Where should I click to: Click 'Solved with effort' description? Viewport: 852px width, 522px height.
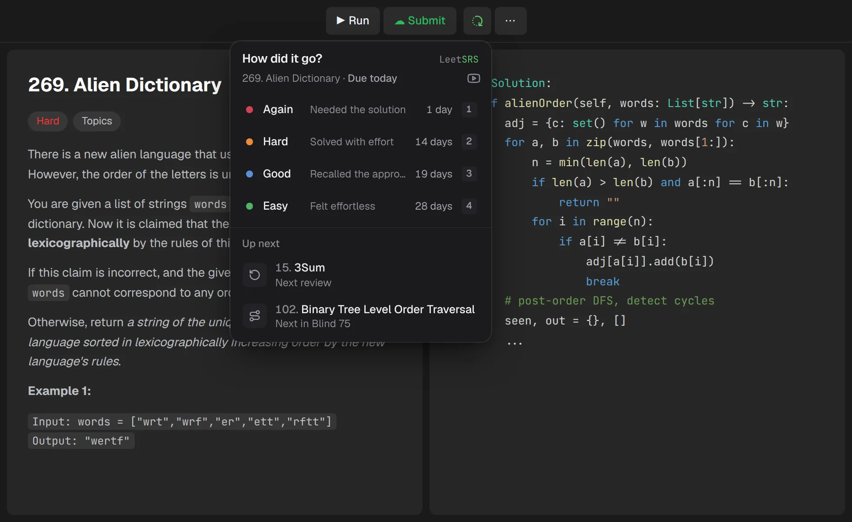pos(352,142)
